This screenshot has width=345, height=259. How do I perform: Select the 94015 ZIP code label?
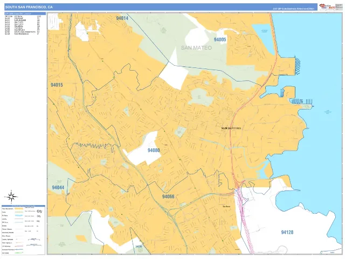[x=57, y=85]
